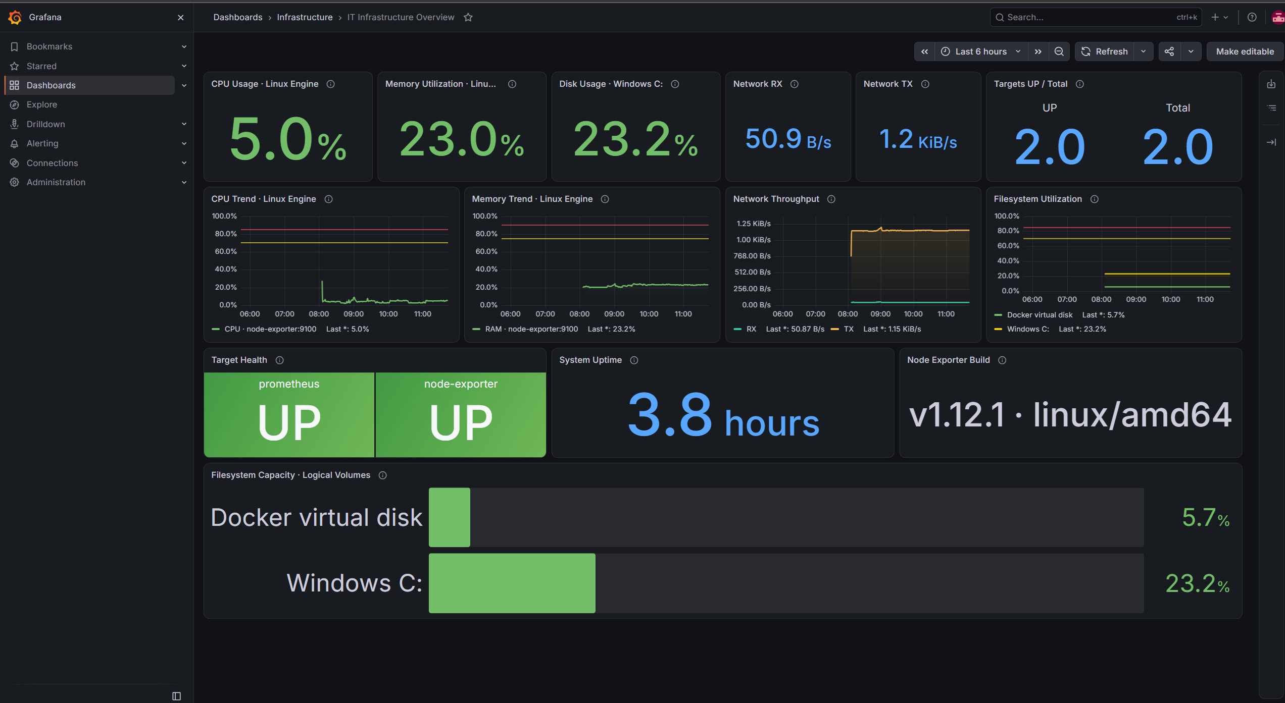Expand the Dashboards section chevron
The width and height of the screenshot is (1285, 703).
click(x=184, y=85)
